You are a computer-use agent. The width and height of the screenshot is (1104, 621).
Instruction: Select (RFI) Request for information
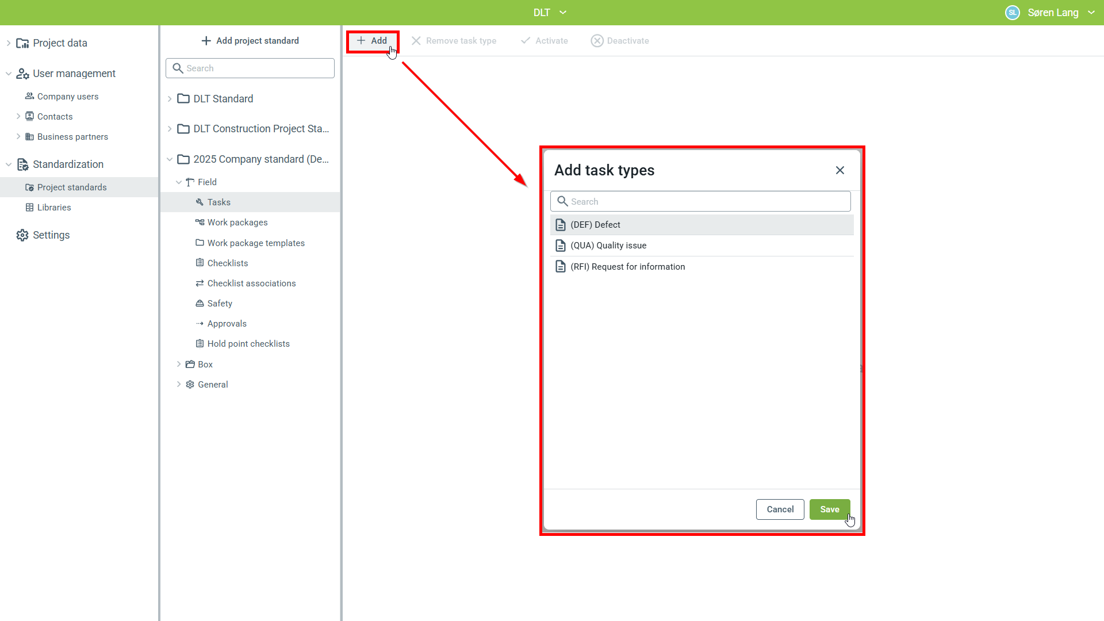(627, 267)
